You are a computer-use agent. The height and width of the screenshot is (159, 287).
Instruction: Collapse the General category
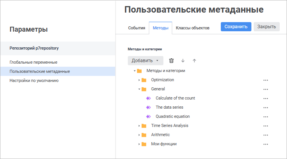pyautogui.click(x=139, y=89)
